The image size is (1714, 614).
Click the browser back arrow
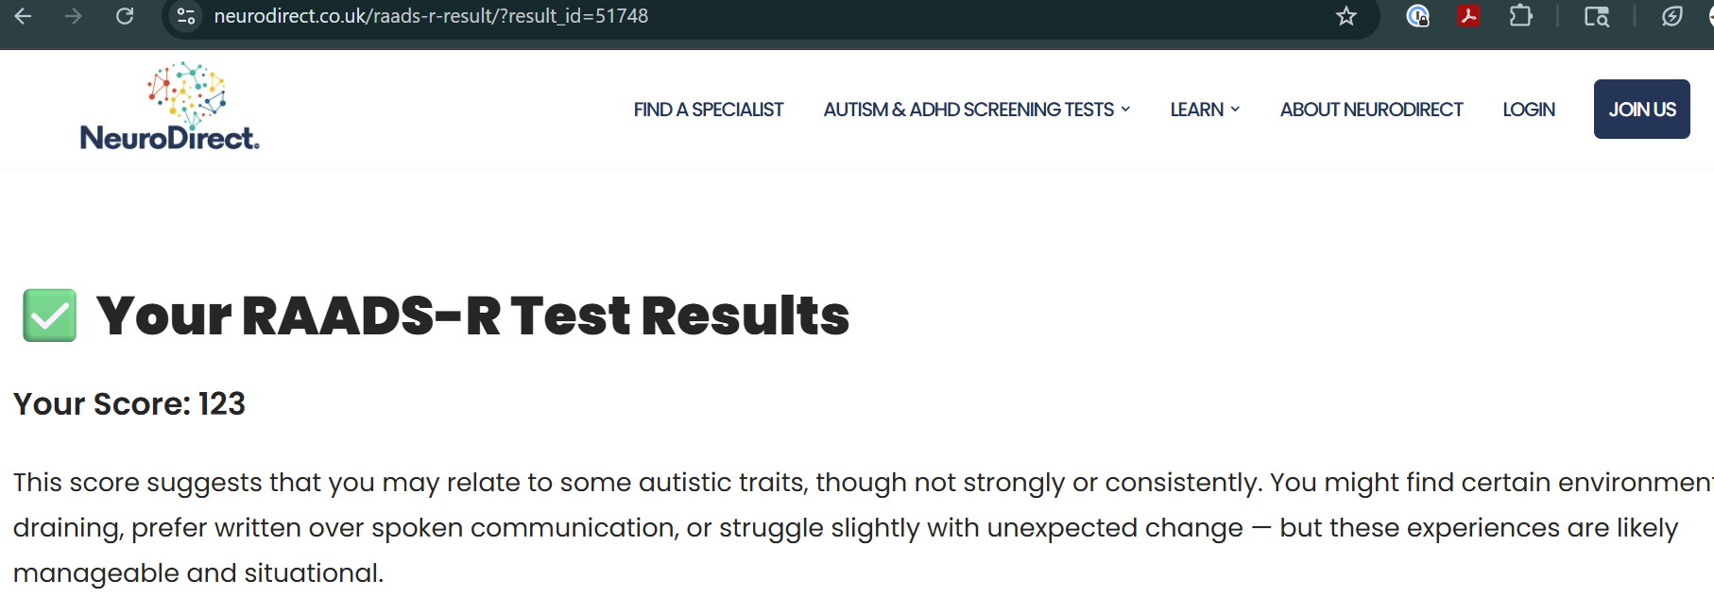click(x=24, y=16)
